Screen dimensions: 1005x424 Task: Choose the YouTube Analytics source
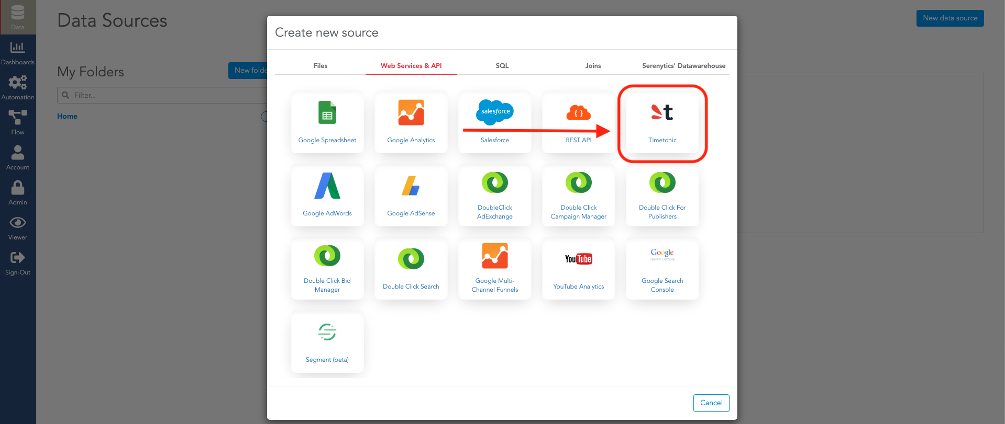pyautogui.click(x=579, y=269)
